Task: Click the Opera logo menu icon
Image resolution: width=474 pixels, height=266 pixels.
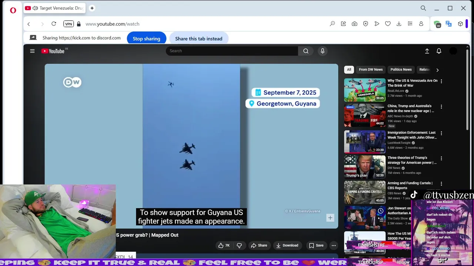Action: pyautogui.click(x=13, y=10)
